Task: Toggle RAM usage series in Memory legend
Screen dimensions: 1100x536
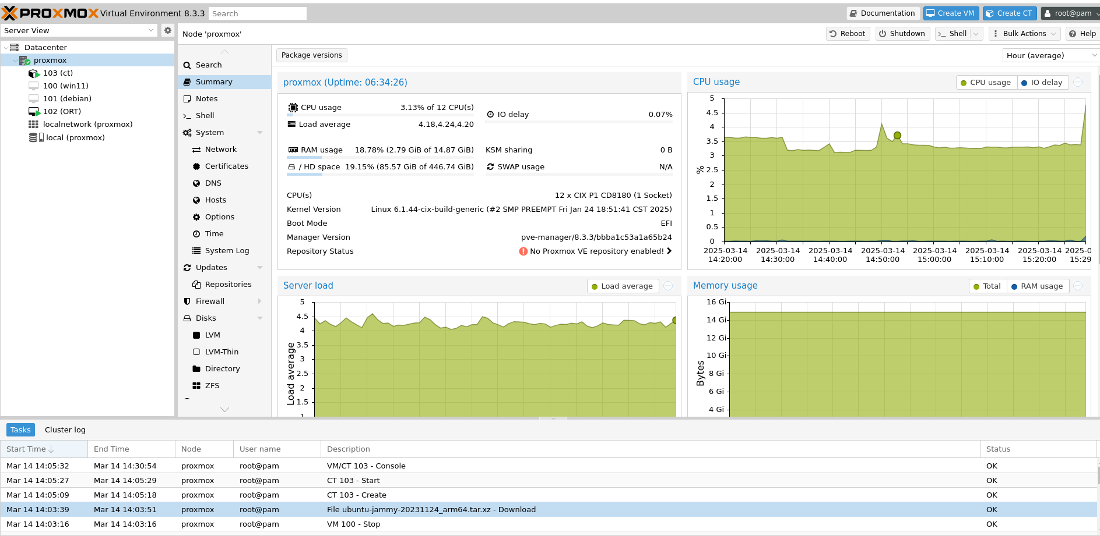Action: (1038, 286)
